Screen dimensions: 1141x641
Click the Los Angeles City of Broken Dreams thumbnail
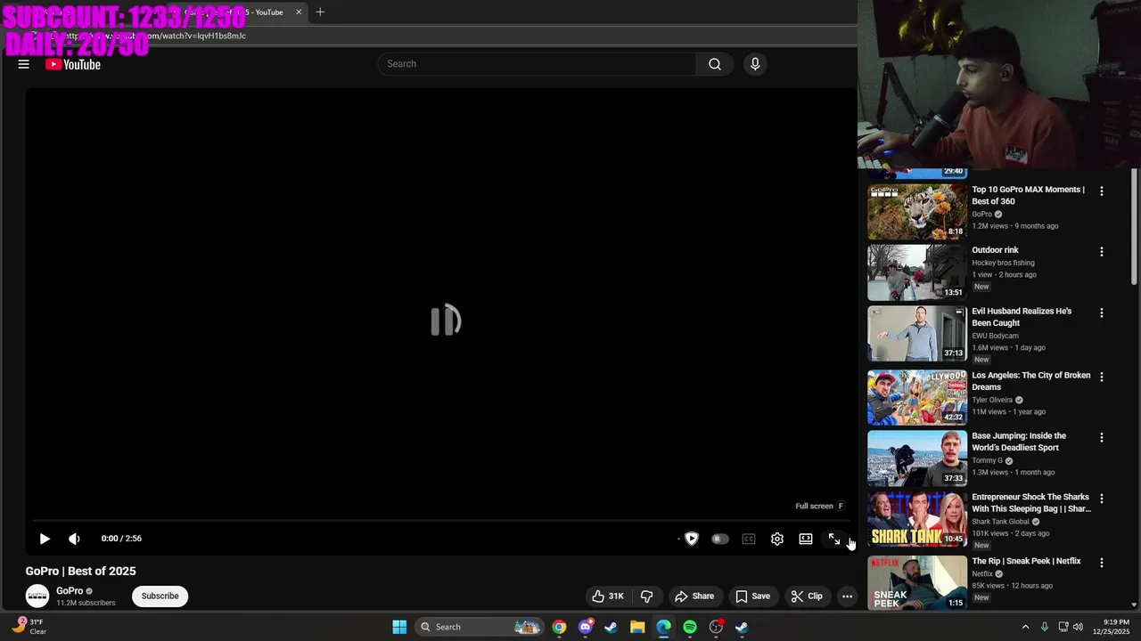point(917,398)
